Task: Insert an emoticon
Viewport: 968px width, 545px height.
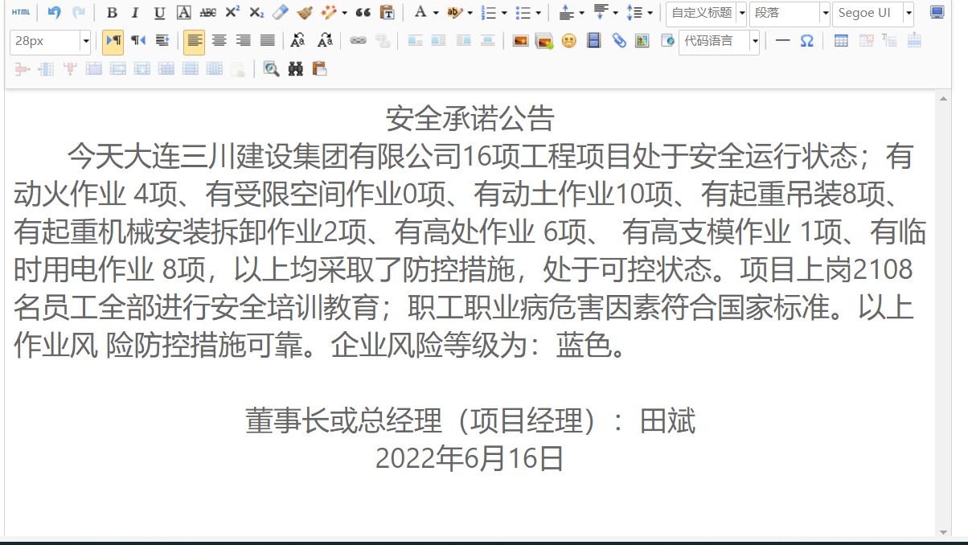Action: pos(568,40)
